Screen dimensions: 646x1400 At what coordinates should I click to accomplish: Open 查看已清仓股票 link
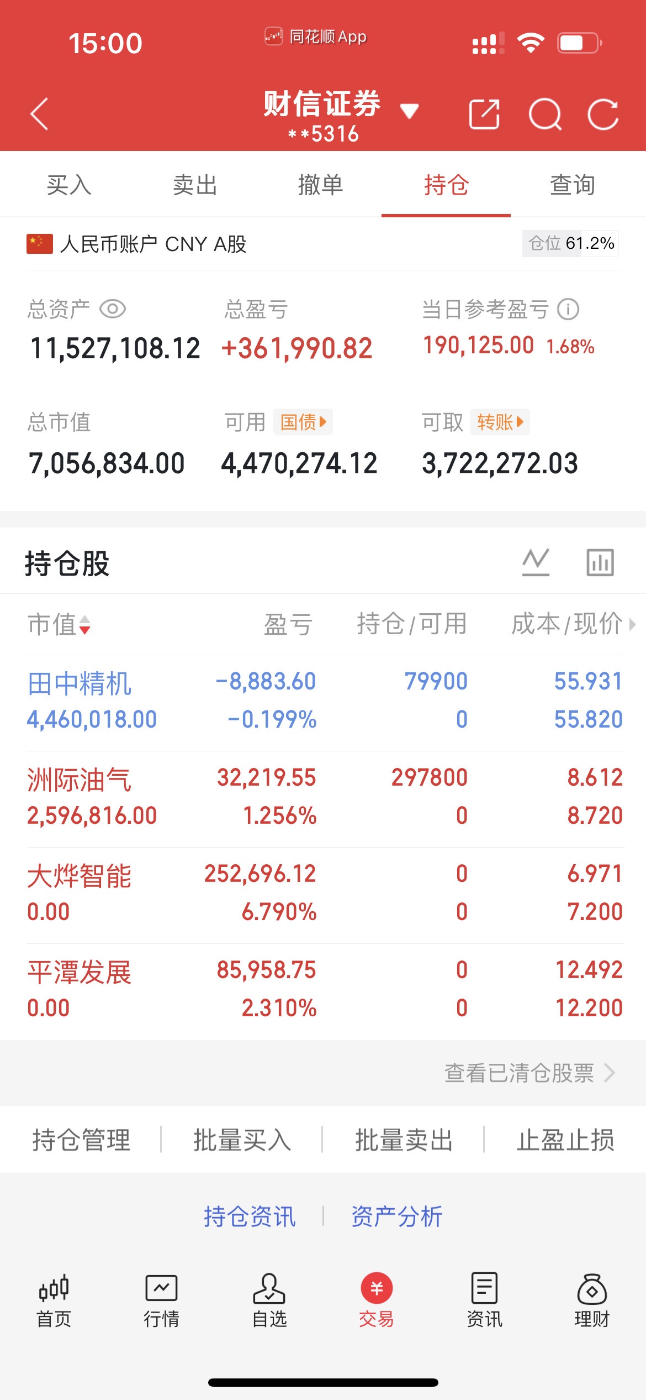click(x=529, y=1073)
